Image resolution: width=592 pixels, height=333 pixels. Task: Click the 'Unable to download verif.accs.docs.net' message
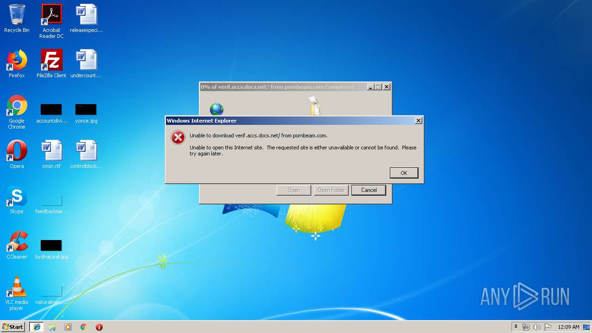259,136
